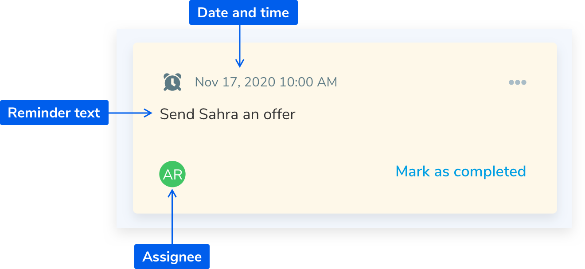Click the word "Send" in the reminder text

pos(177,114)
